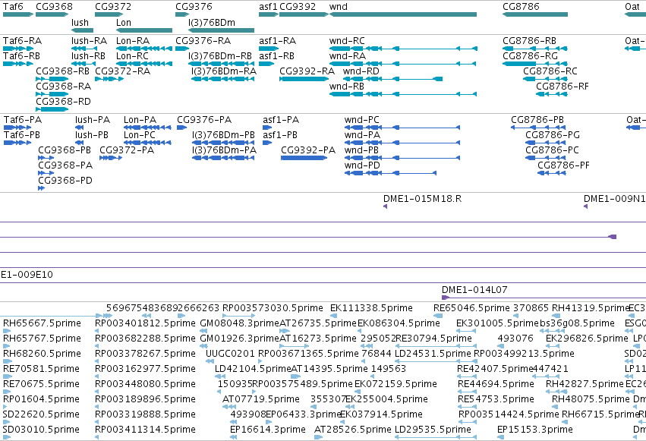The height and width of the screenshot is (441, 646).
Task: Select the SD03010.5prime EST label
Action: (41, 430)
